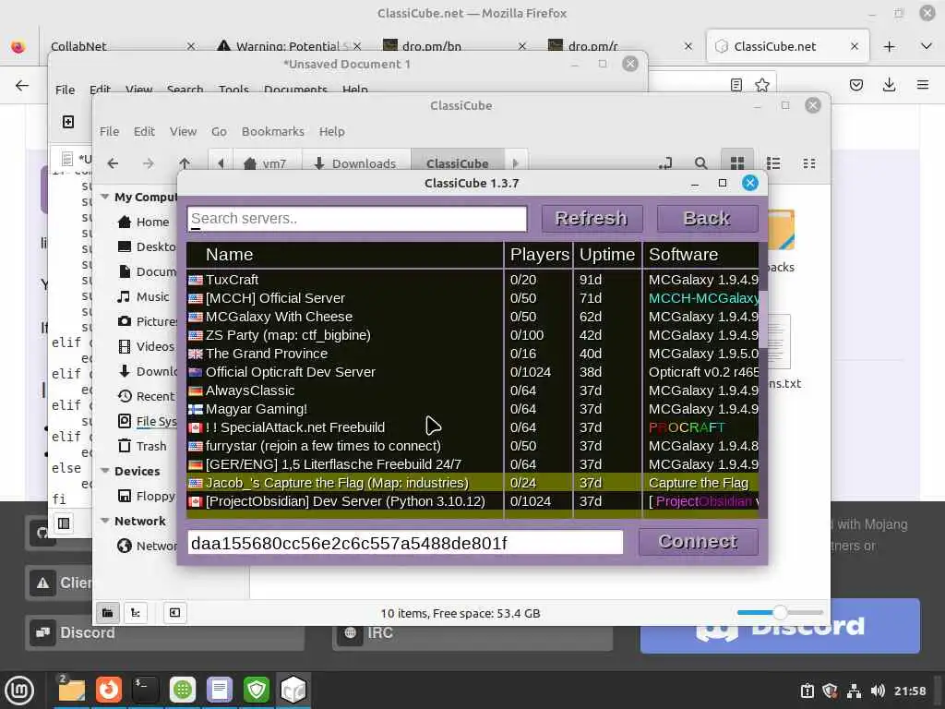Click vm7 home breadcrumb in path bar
This screenshot has width=945, height=709.
pos(265,163)
